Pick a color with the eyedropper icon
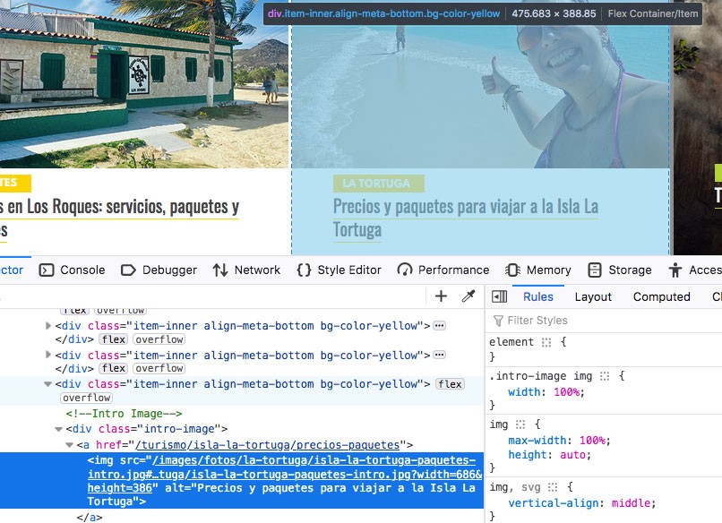Viewport: 722px width, 523px height. point(468,296)
